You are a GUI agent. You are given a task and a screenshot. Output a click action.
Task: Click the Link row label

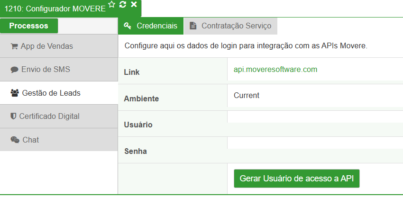tap(132, 72)
